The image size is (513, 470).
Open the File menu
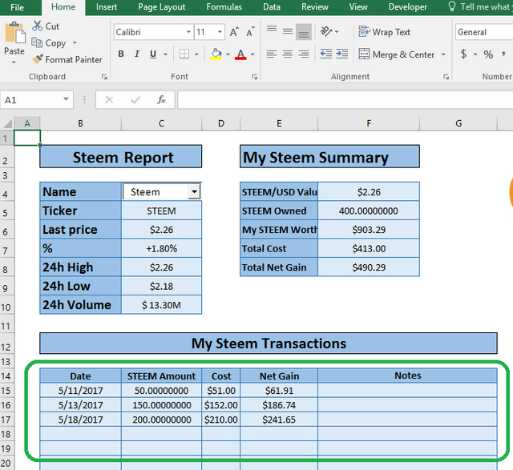point(18,7)
